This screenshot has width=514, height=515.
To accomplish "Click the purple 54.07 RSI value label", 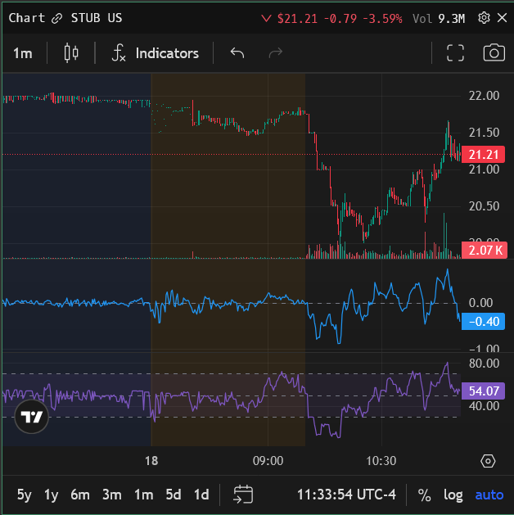I will (483, 391).
